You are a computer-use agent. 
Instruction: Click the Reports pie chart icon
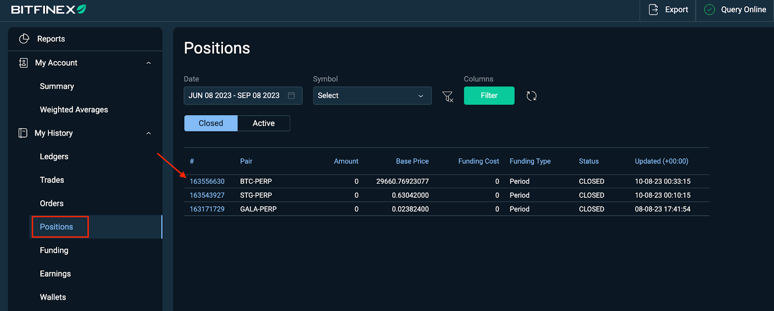[24, 39]
